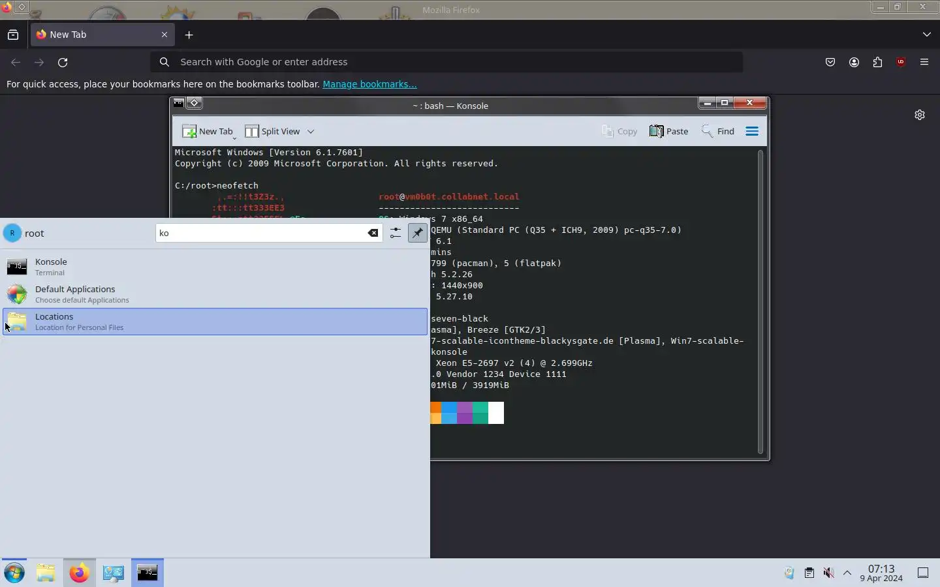This screenshot has width=940, height=587.
Task: Open clipboard tray icon
Action: 809,573
